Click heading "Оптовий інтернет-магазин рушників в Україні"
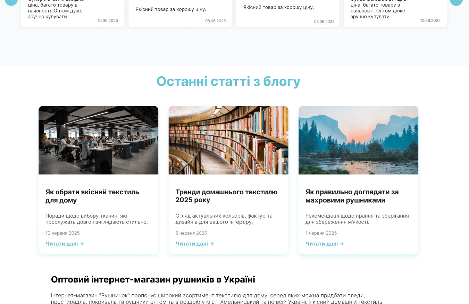469x304 pixels. pyautogui.click(x=153, y=279)
